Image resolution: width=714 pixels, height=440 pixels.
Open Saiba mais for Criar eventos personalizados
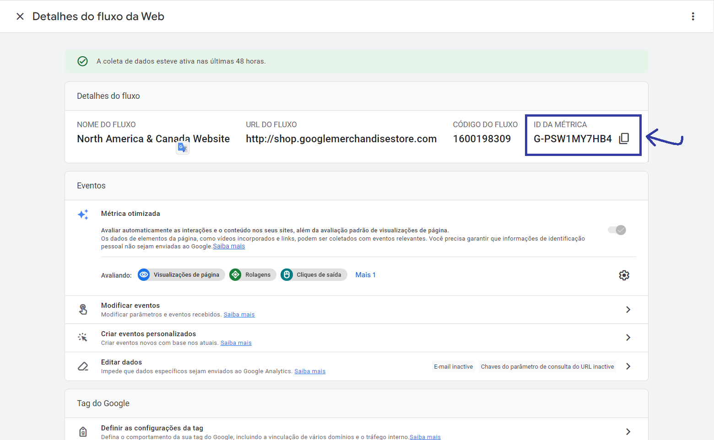pyautogui.click(x=236, y=343)
